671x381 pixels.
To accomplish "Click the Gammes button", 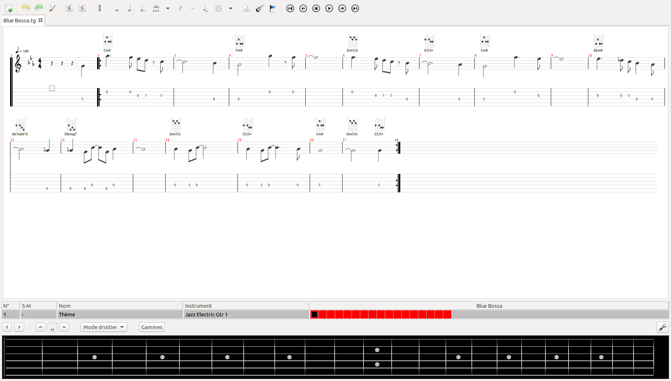I will 152,327.
